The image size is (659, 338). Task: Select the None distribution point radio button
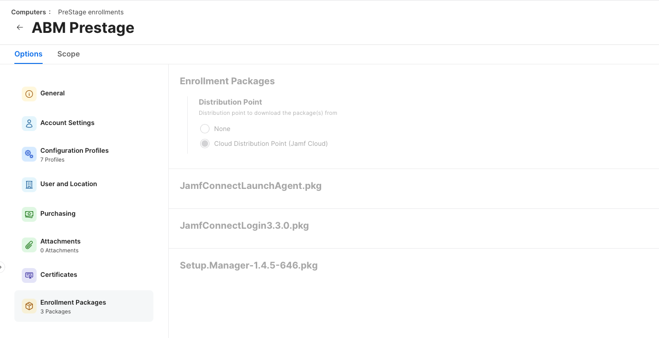205,129
